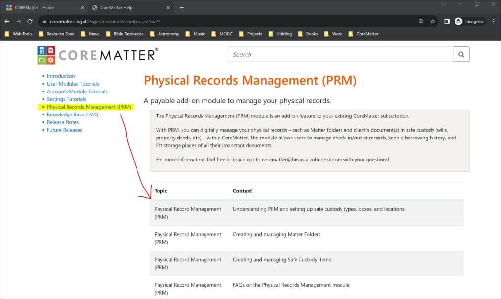The width and height of the screenshot is (501, 299).
Task: Click the back navigation arrow
Action: coord(6,21)
